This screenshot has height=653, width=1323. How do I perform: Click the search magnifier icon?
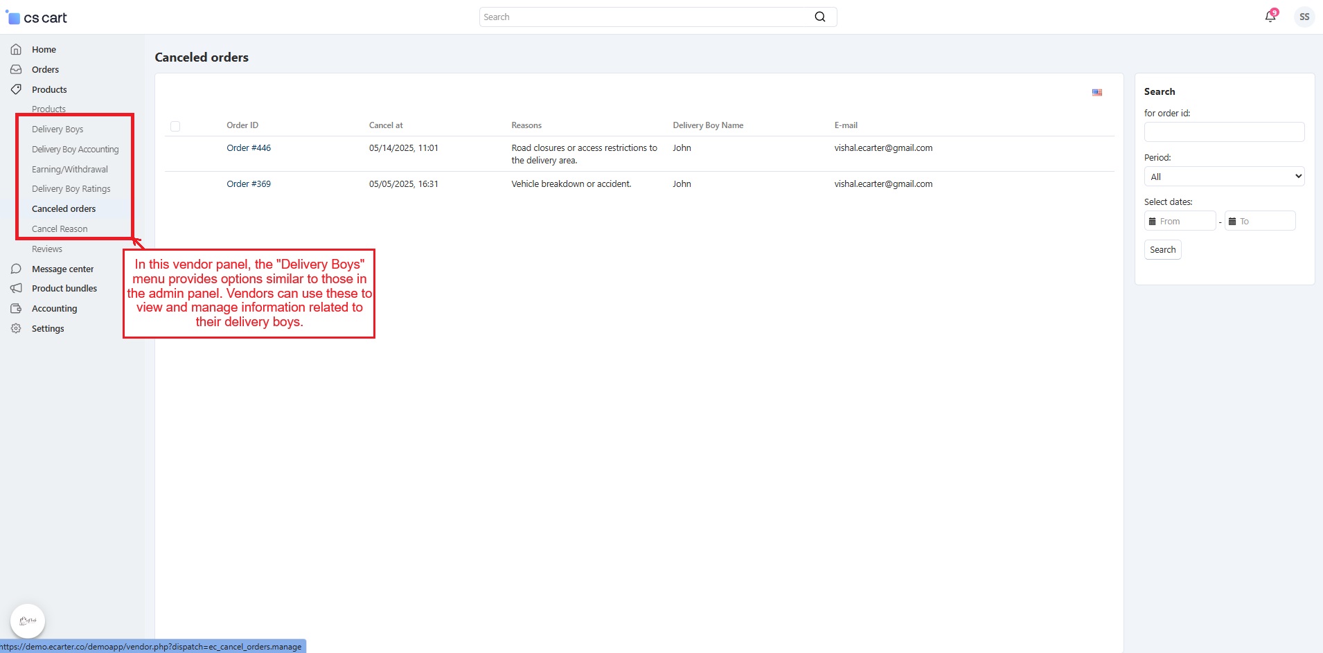[x=819, y=17]
